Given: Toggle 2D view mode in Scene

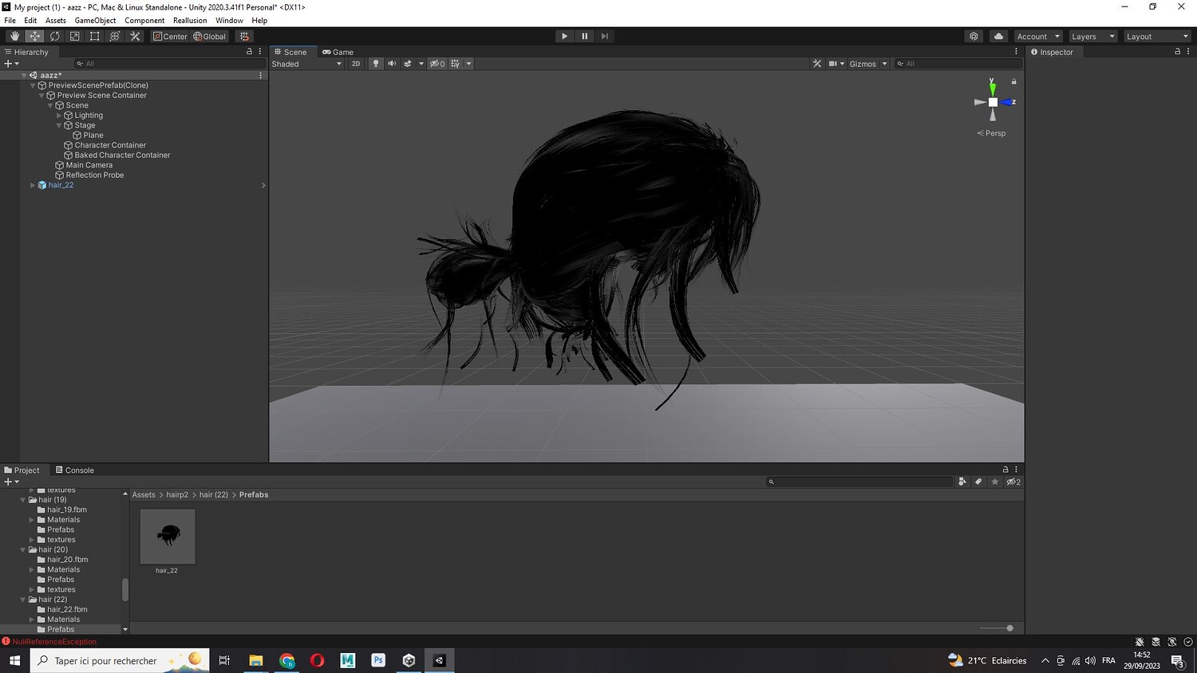Looking at the screenshot, I should [356, 64].
